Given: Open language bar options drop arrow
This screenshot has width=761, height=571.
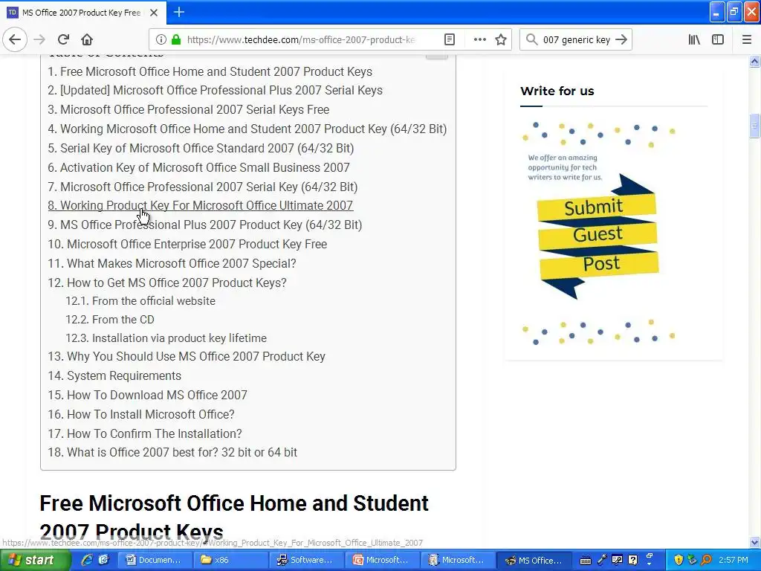Looking at the screenshot, I should tap(649, 564).
